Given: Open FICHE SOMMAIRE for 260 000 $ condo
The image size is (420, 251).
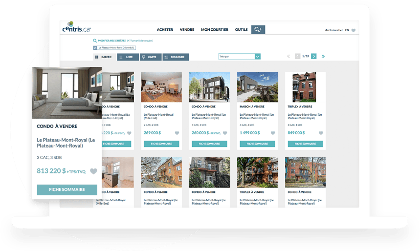Looking at the screenshot, I should point(209,144).
